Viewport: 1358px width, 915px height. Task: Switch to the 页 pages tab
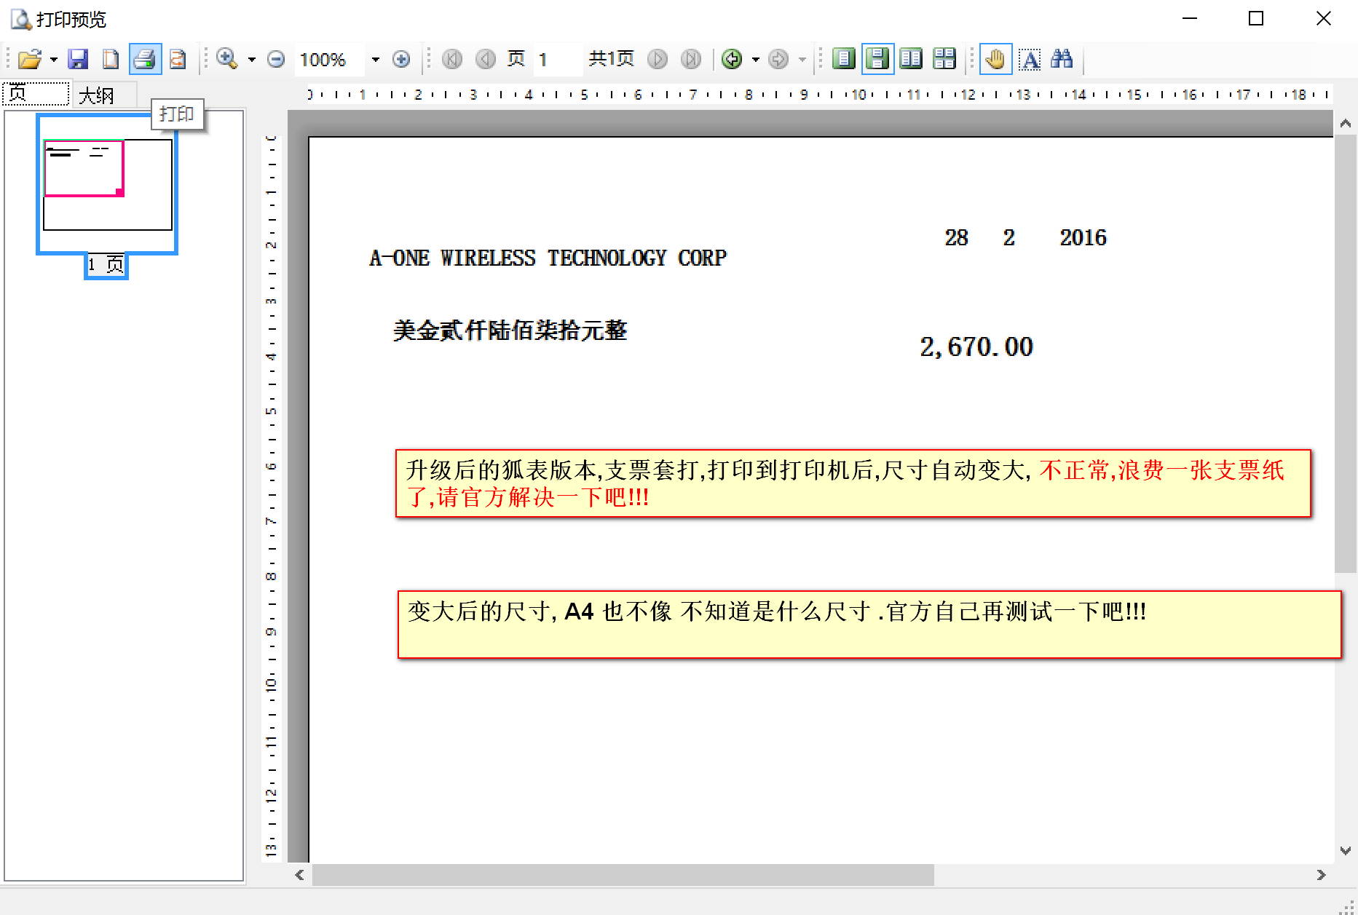click(x=36, y=94)
